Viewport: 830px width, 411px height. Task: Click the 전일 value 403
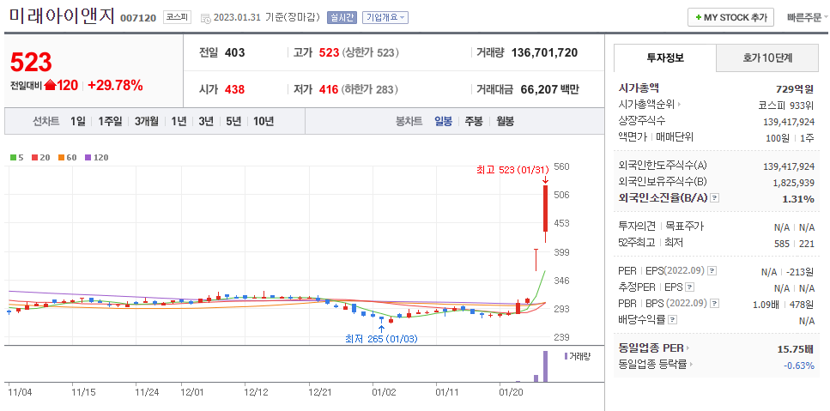(234, 52)
